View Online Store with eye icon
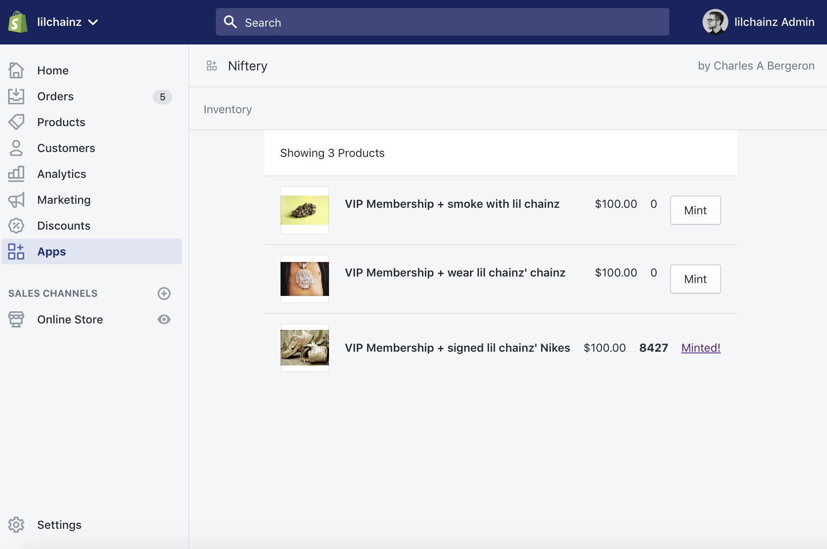 [x=164, y=319]
